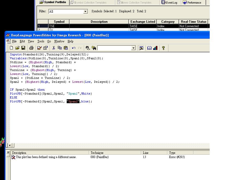
Task: Copy the selected text using toolbar icon
Action: [60, 48]
